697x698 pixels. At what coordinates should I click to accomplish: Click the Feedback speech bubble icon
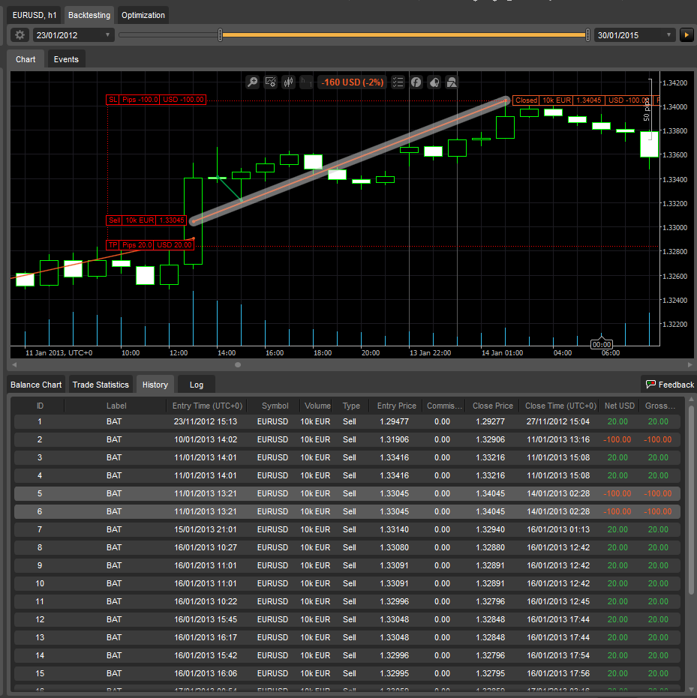click(650, 384)
